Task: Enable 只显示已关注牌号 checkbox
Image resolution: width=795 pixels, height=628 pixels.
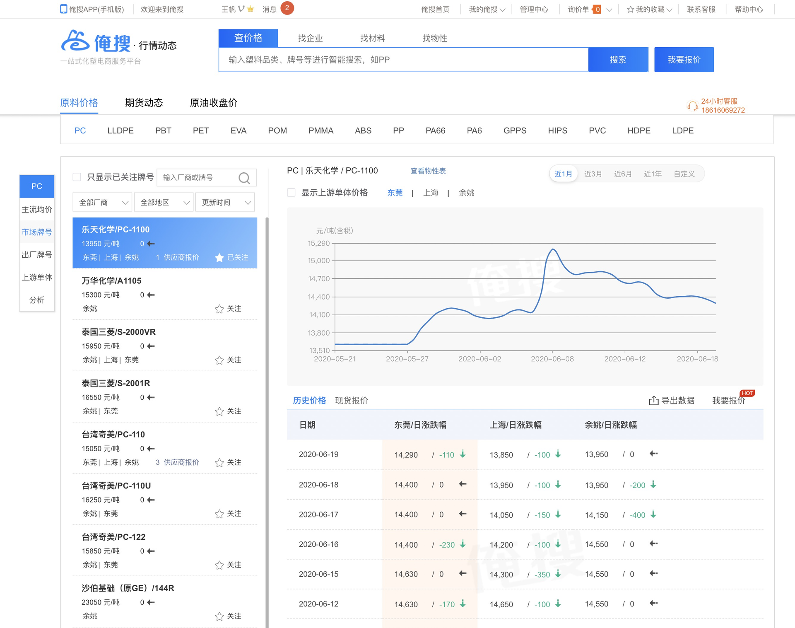Action: (x=77, y=177)
